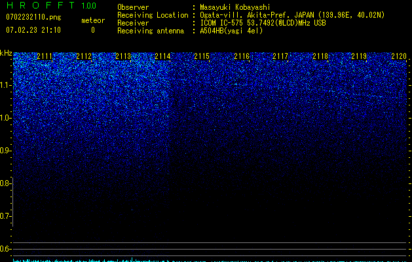
Task: Select the A504HB(yagi 4el) antenna text
Action: point(231,31)
